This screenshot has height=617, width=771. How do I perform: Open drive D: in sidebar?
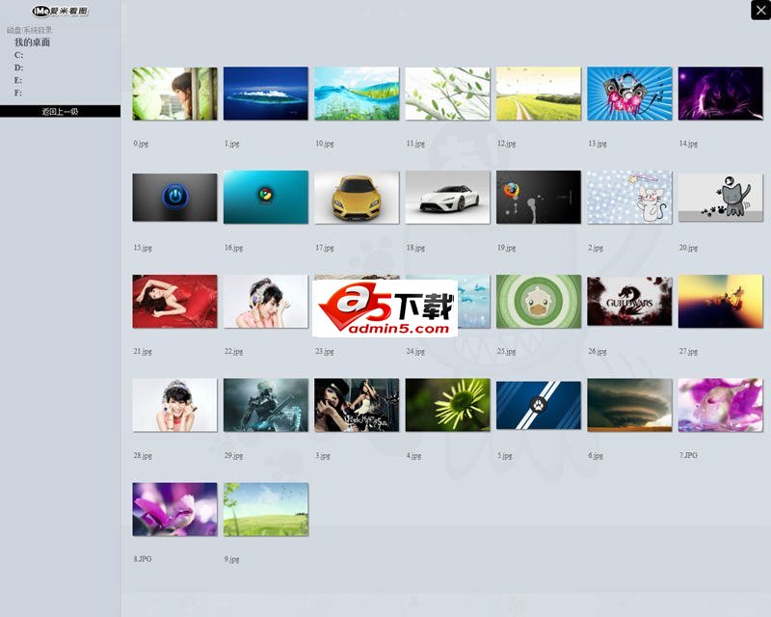tap(18, 67)
